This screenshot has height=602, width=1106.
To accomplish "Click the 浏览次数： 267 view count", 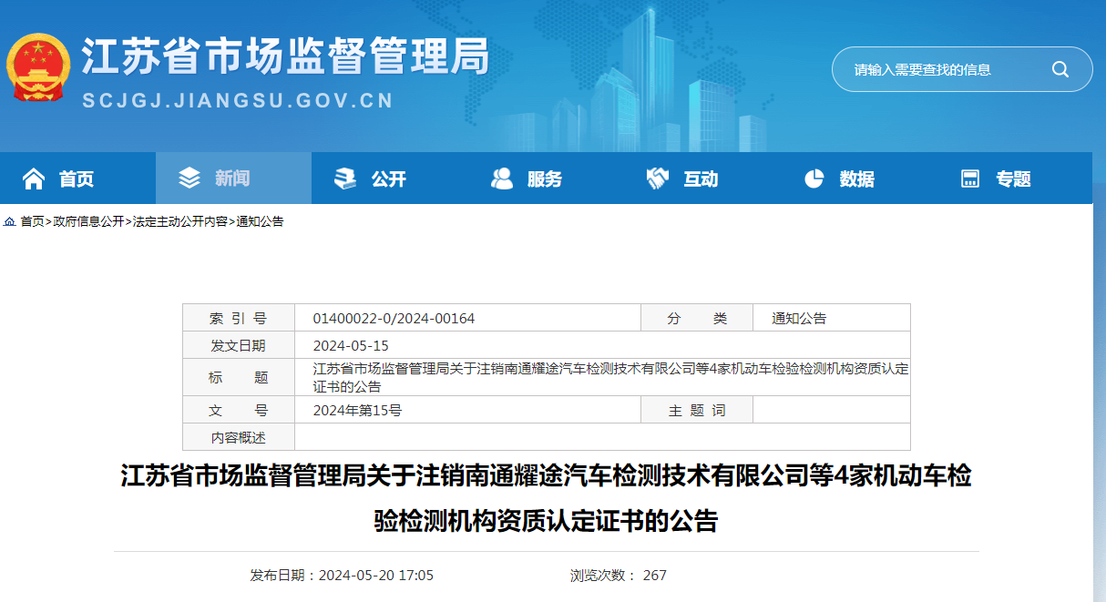I will pyautogui.click(x=619, y=575).
